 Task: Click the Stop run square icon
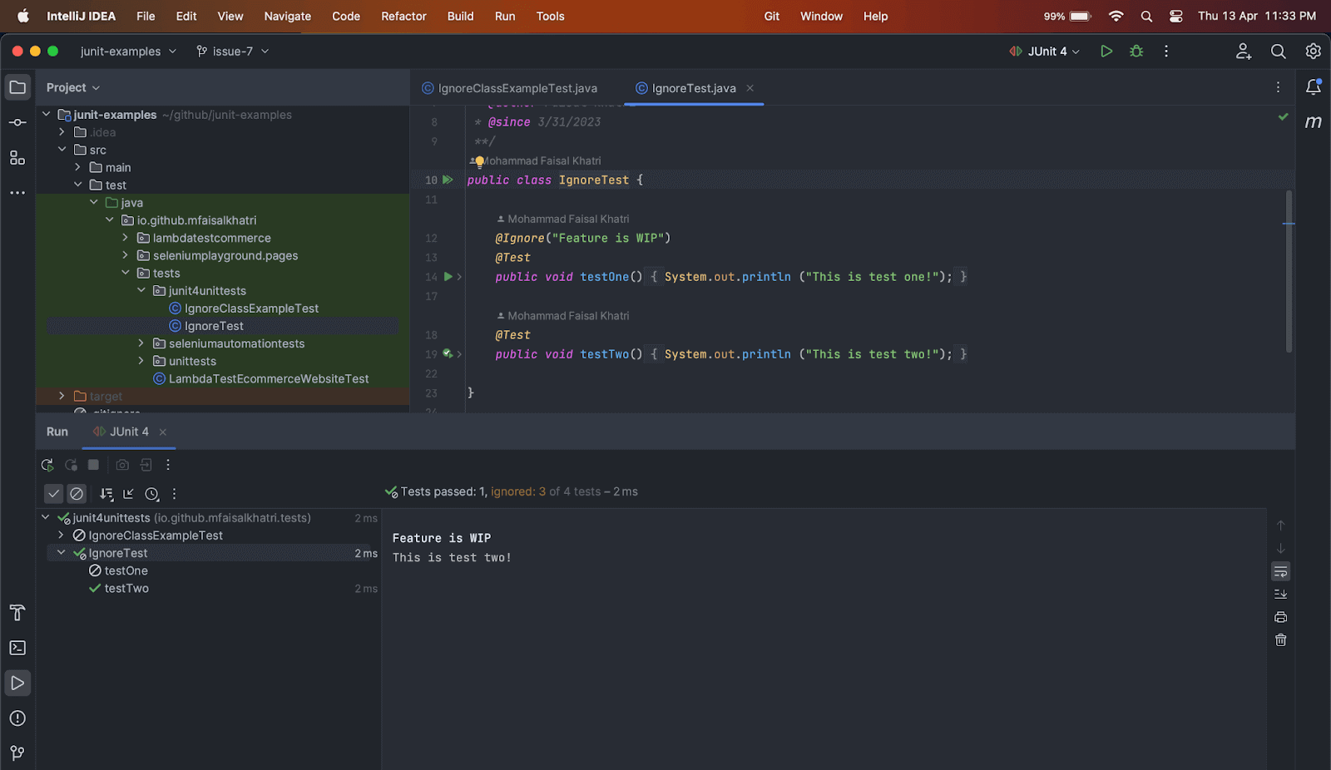tap(93, 465)
